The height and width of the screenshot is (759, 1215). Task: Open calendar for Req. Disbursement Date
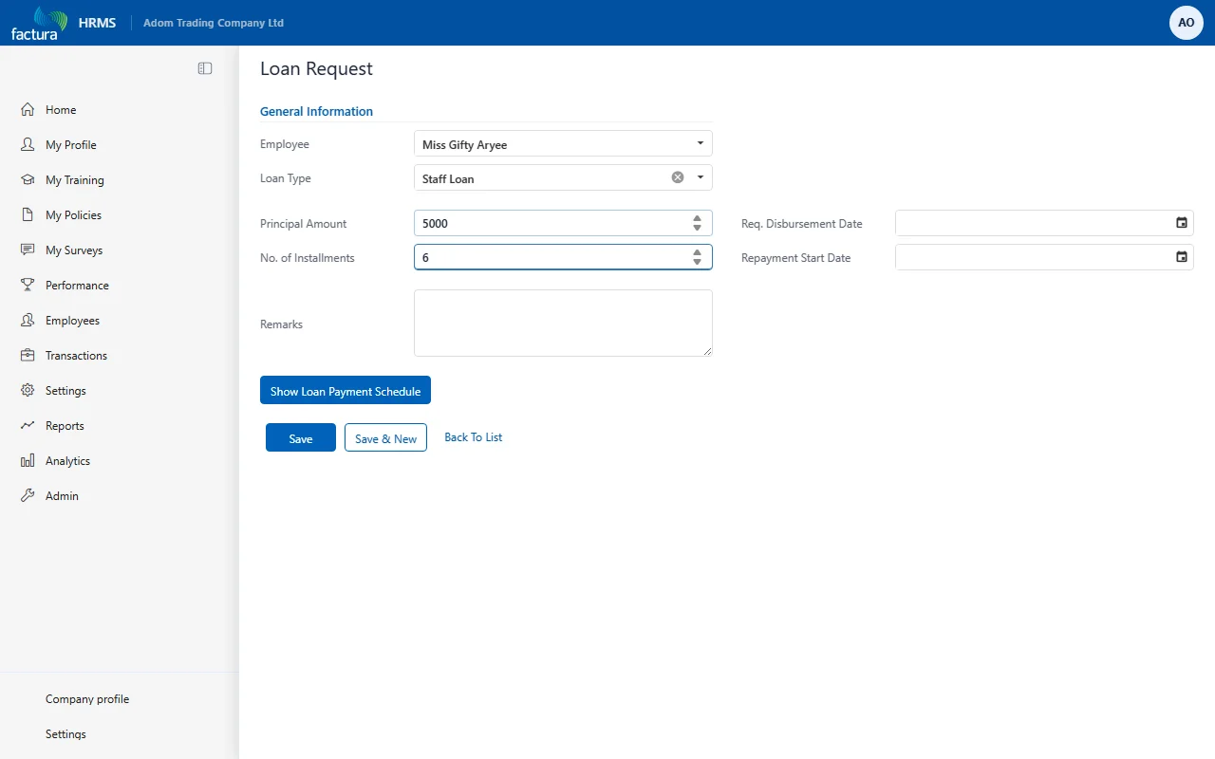pyautogui.click(x=1182, y=223)
